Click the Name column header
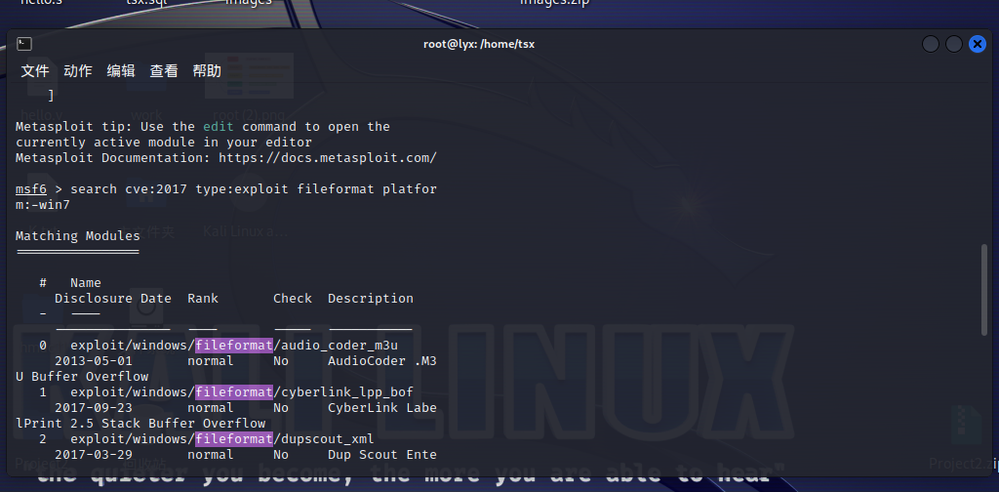Image resolution: width=999 pixels, height=492 pixels. tap(86, 282)
